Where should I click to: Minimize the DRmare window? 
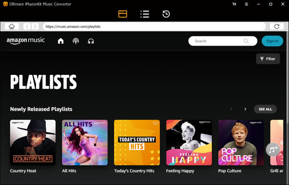259,4
